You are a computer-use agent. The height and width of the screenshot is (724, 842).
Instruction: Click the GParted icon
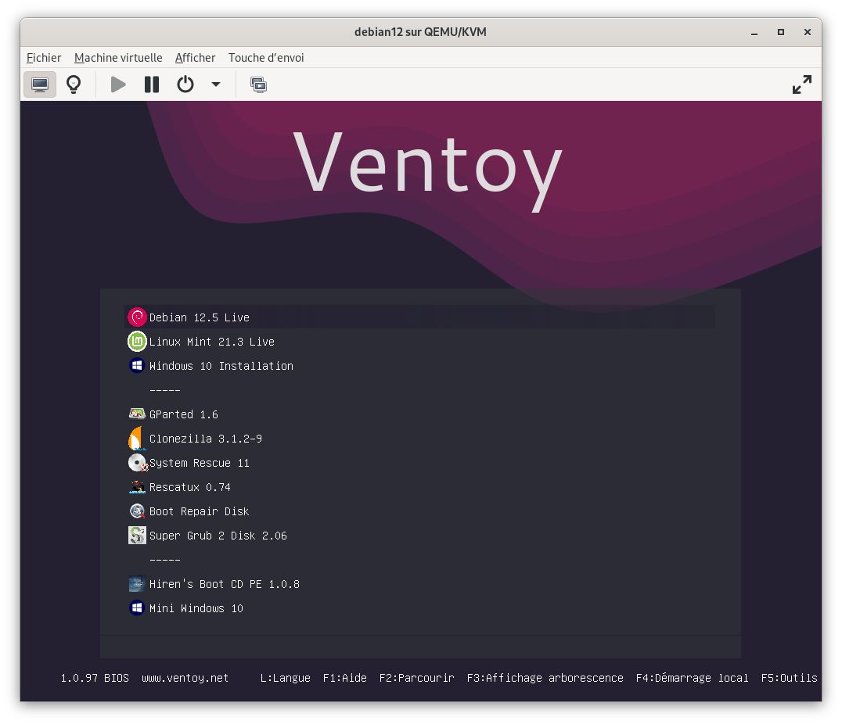(x=138, y=414)
